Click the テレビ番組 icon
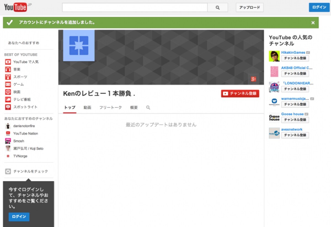331x227 pixels. 8,99
